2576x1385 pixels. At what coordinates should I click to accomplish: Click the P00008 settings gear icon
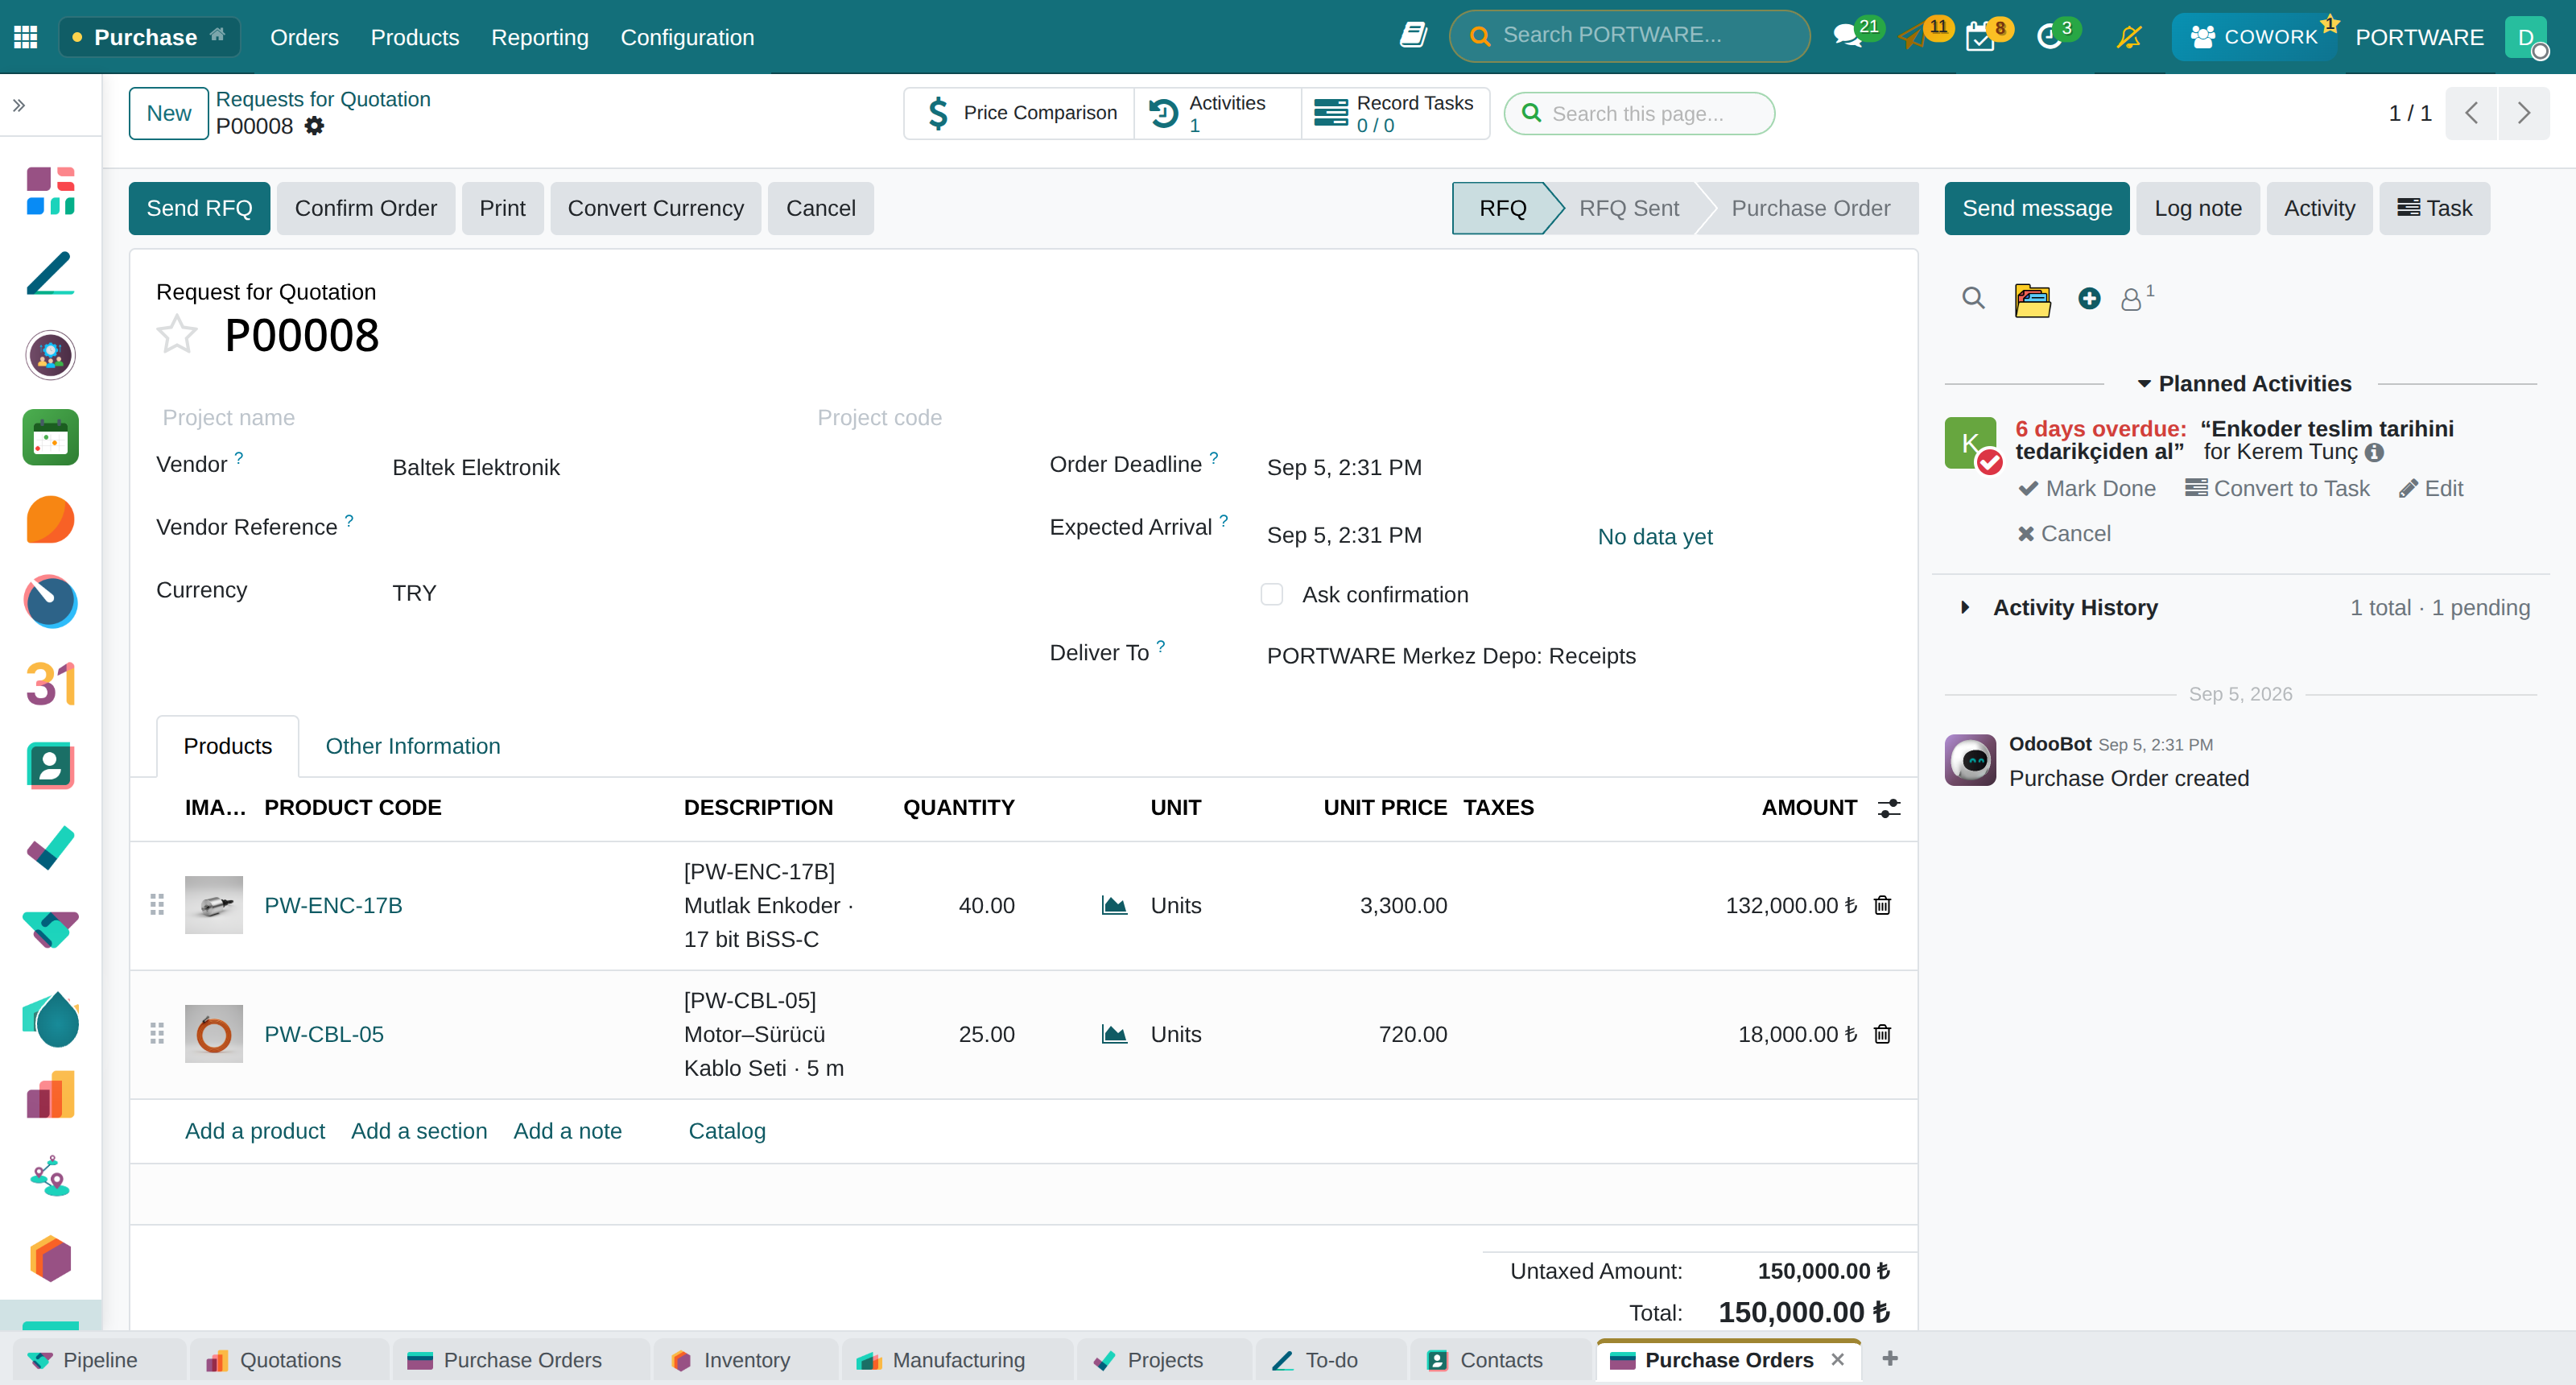coord(314,126)
